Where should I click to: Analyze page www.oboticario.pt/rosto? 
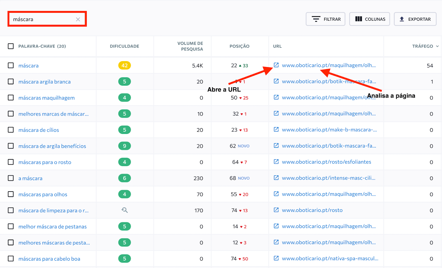point(312,210)
